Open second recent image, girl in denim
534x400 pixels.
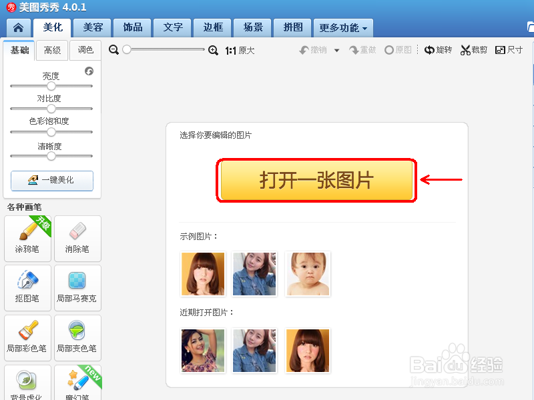[254, 351]
